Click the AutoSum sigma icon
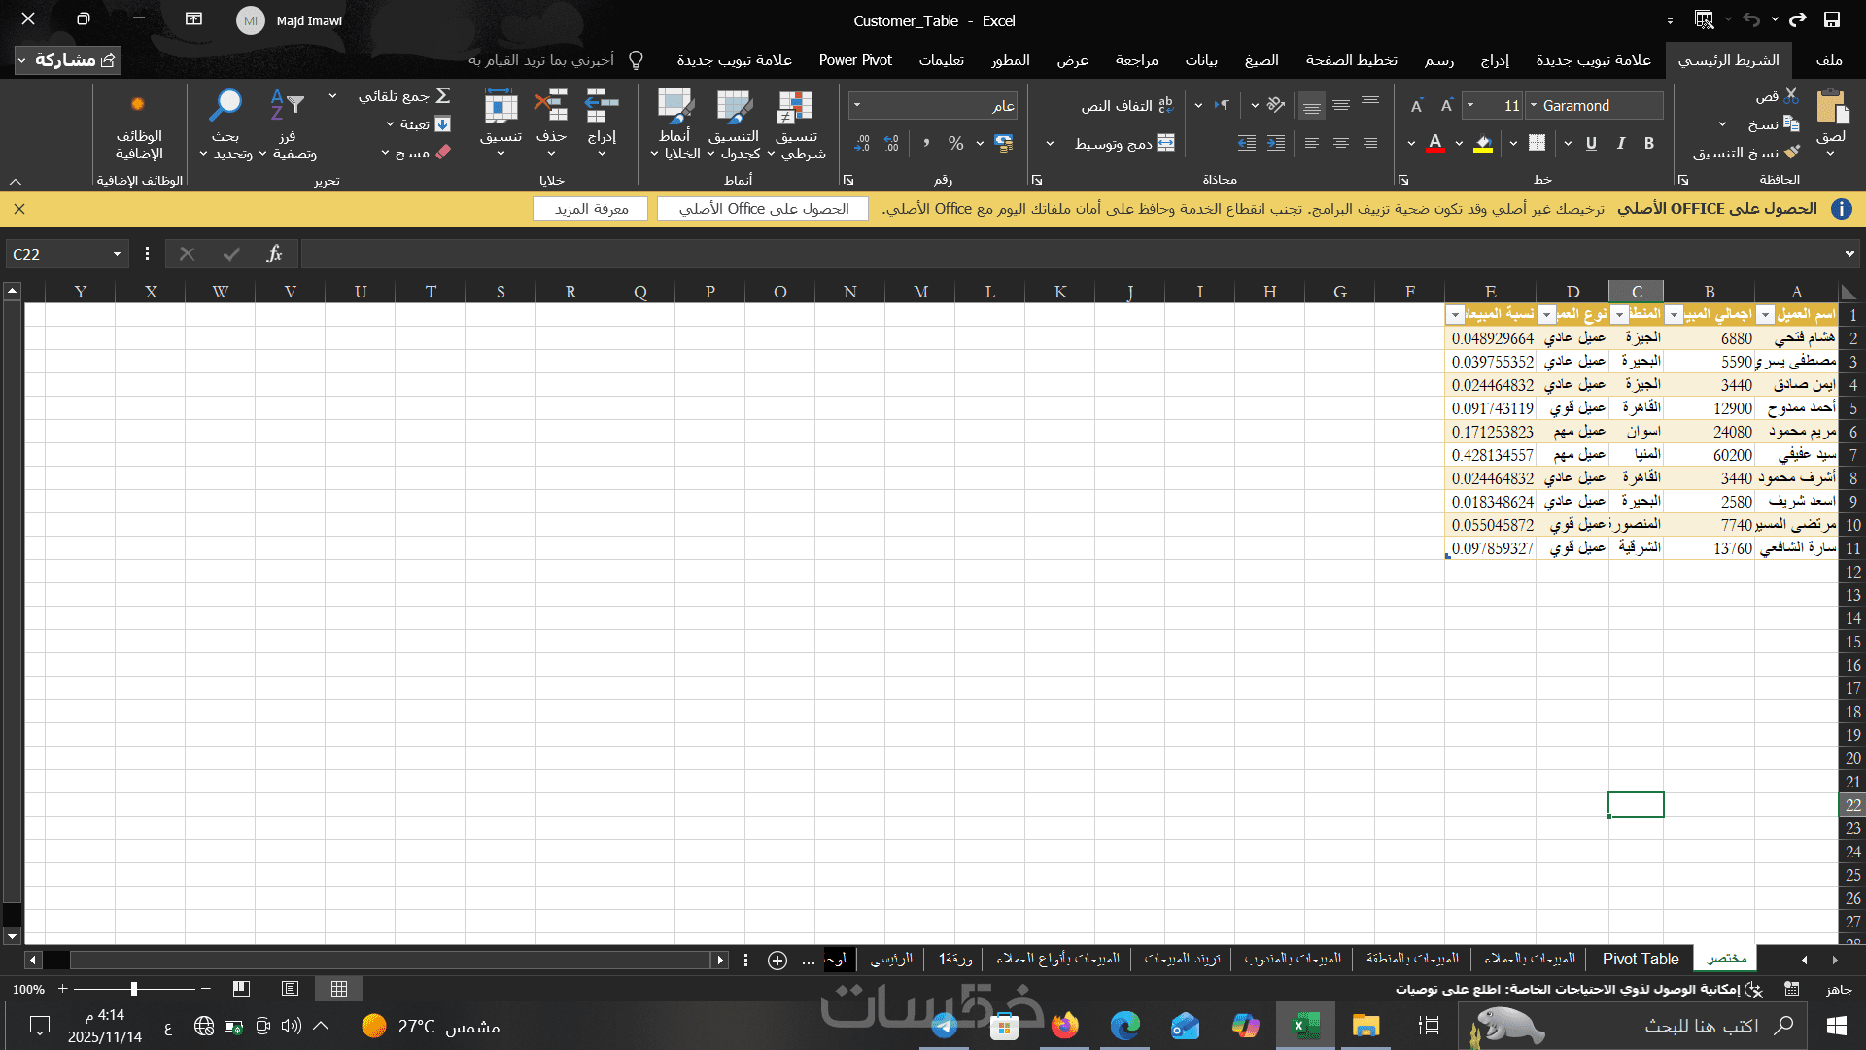The height and width of the screenshot is (1050, 1866). click(443, 95)
